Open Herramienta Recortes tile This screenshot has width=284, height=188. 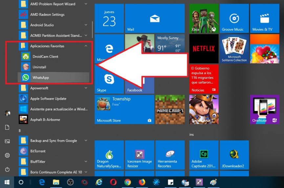[170, 155]
